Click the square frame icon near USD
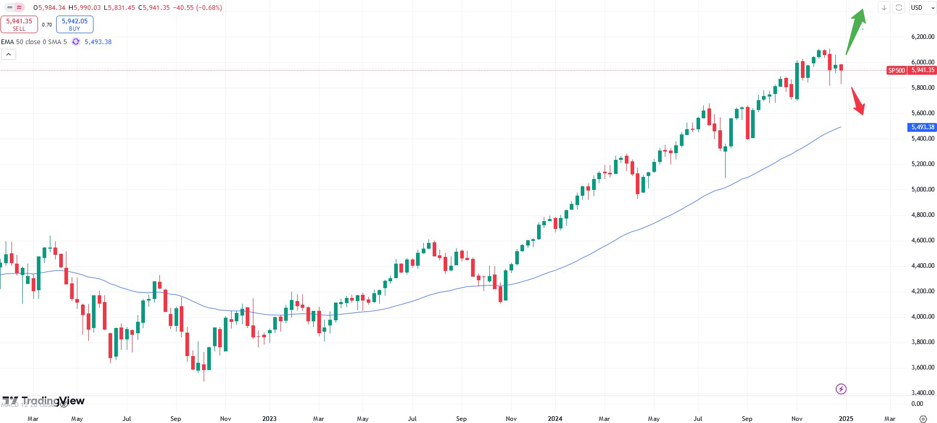Viewport: 937px width, 423px height. pyautogui.click(x=899, y=8)
